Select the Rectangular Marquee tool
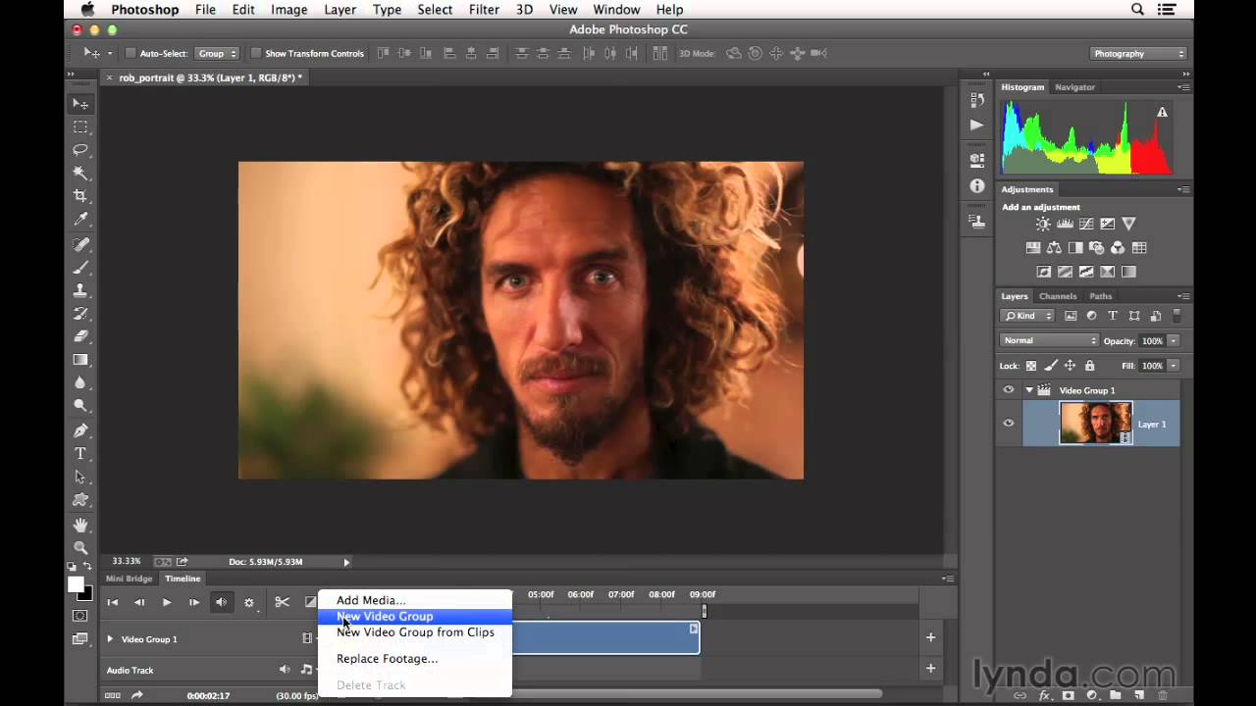The width and height of the screenshot is (1256, 706). [80, 127]
